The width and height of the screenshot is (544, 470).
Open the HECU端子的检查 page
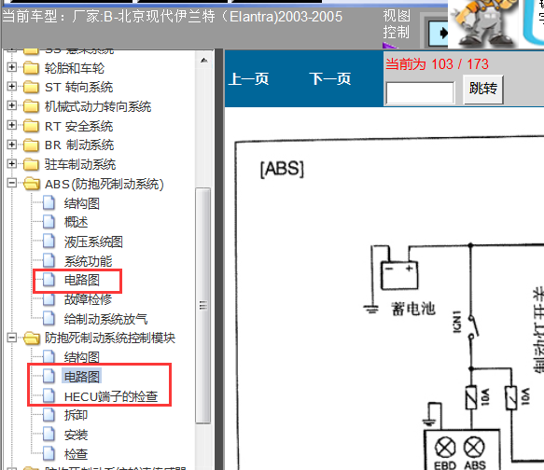tap(111, 396)
